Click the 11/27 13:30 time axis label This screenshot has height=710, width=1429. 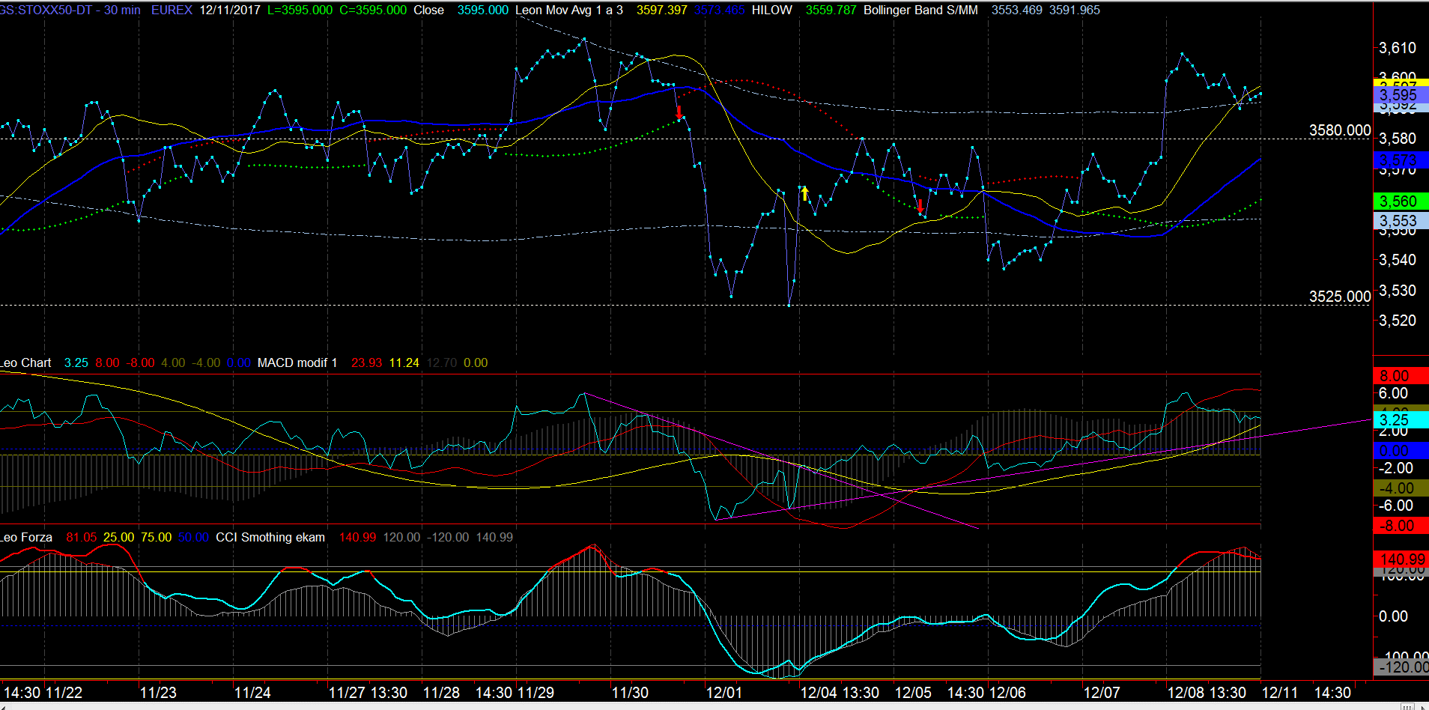pos(368,693)
